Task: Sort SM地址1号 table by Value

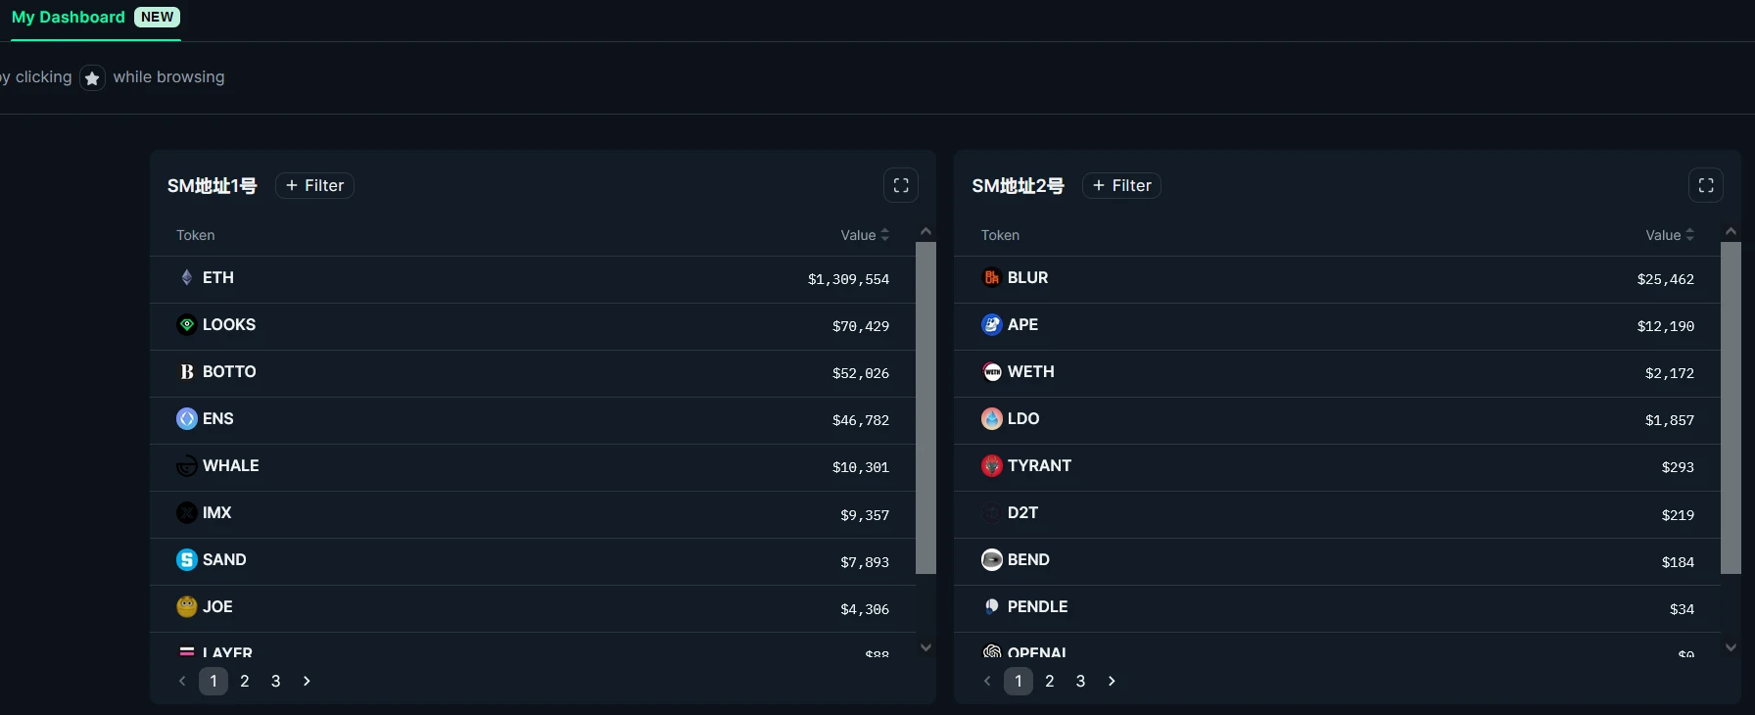Action: click(x=865, y=235)
